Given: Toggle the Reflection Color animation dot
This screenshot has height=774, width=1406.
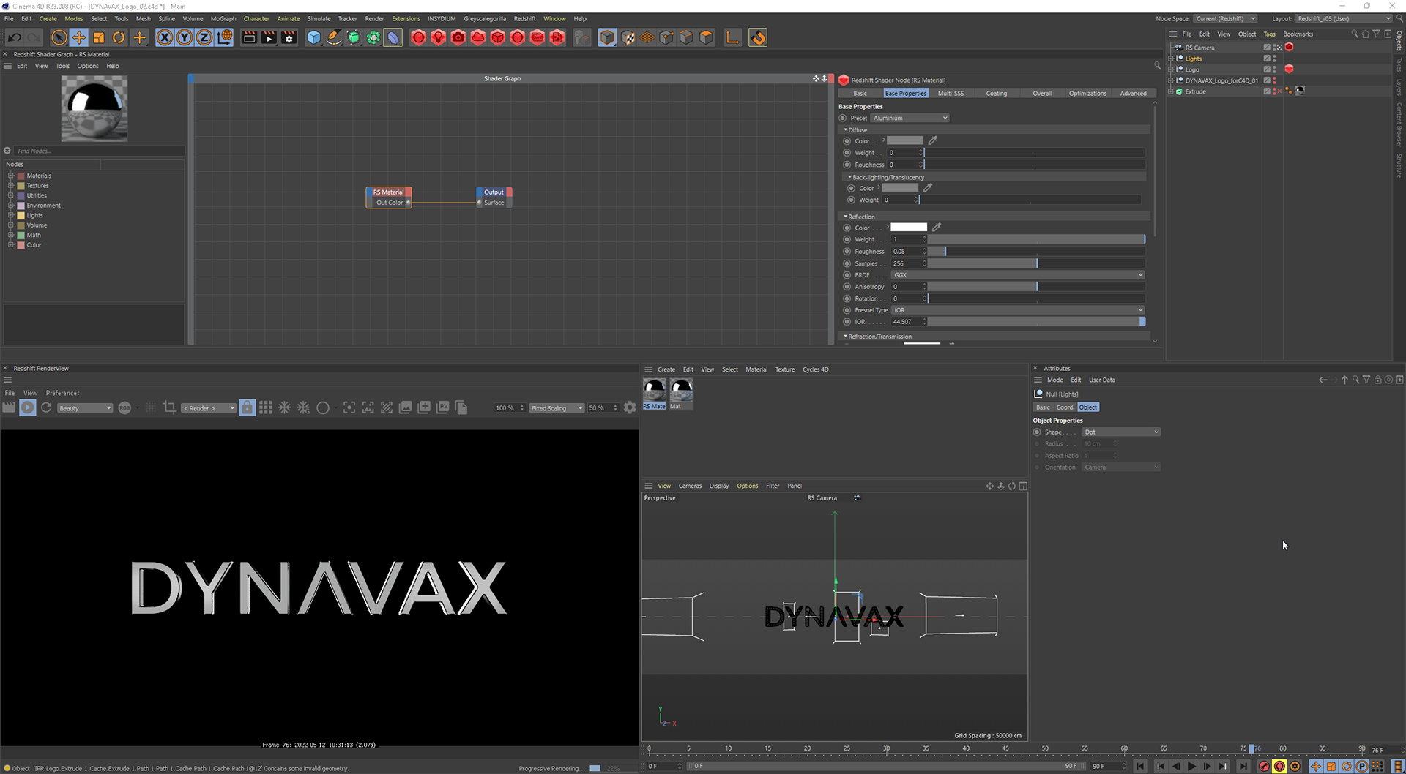Looking at the screenshot, I should [847, 228].
